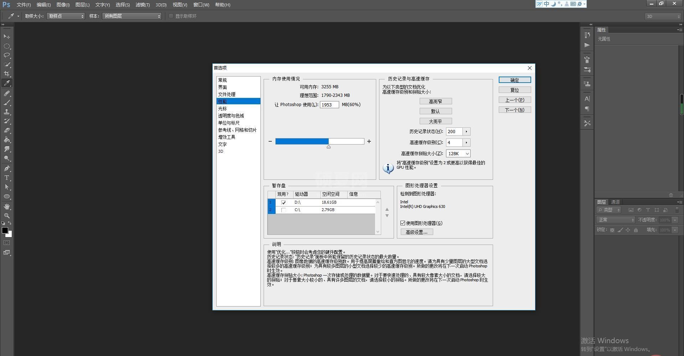Viewport: 684px width, 356px height.
Task: Click the OK button in Preferences
Action: 515,80
